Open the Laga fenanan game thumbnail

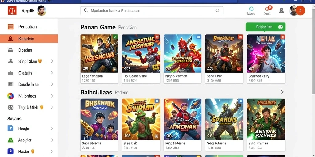click(x=99, y=53)
